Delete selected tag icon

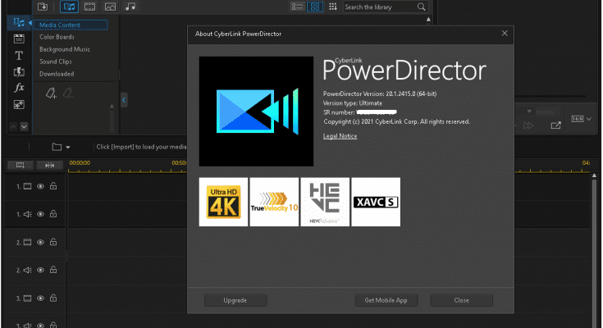(68, 93)
